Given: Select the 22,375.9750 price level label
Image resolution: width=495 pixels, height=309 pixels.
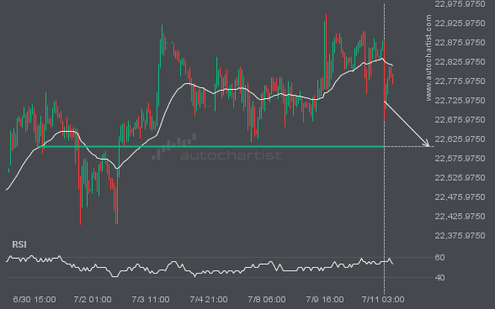Looking at the screenshot, I should [460, 236].
